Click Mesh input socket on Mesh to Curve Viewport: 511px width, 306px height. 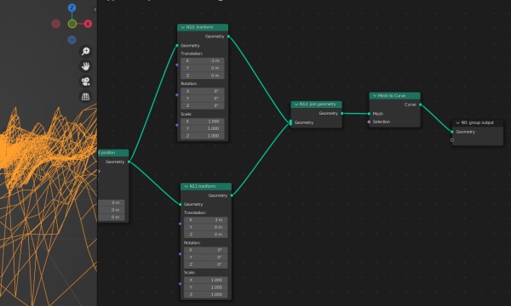pyautogui.click(x=370, y=114)
